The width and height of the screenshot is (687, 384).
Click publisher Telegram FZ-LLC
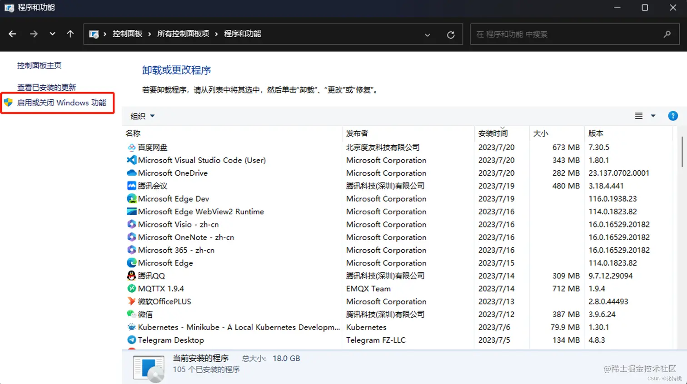(376, 340)
